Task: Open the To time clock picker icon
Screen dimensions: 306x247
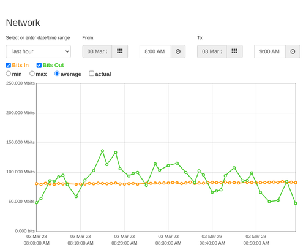Action: [293, 51]
